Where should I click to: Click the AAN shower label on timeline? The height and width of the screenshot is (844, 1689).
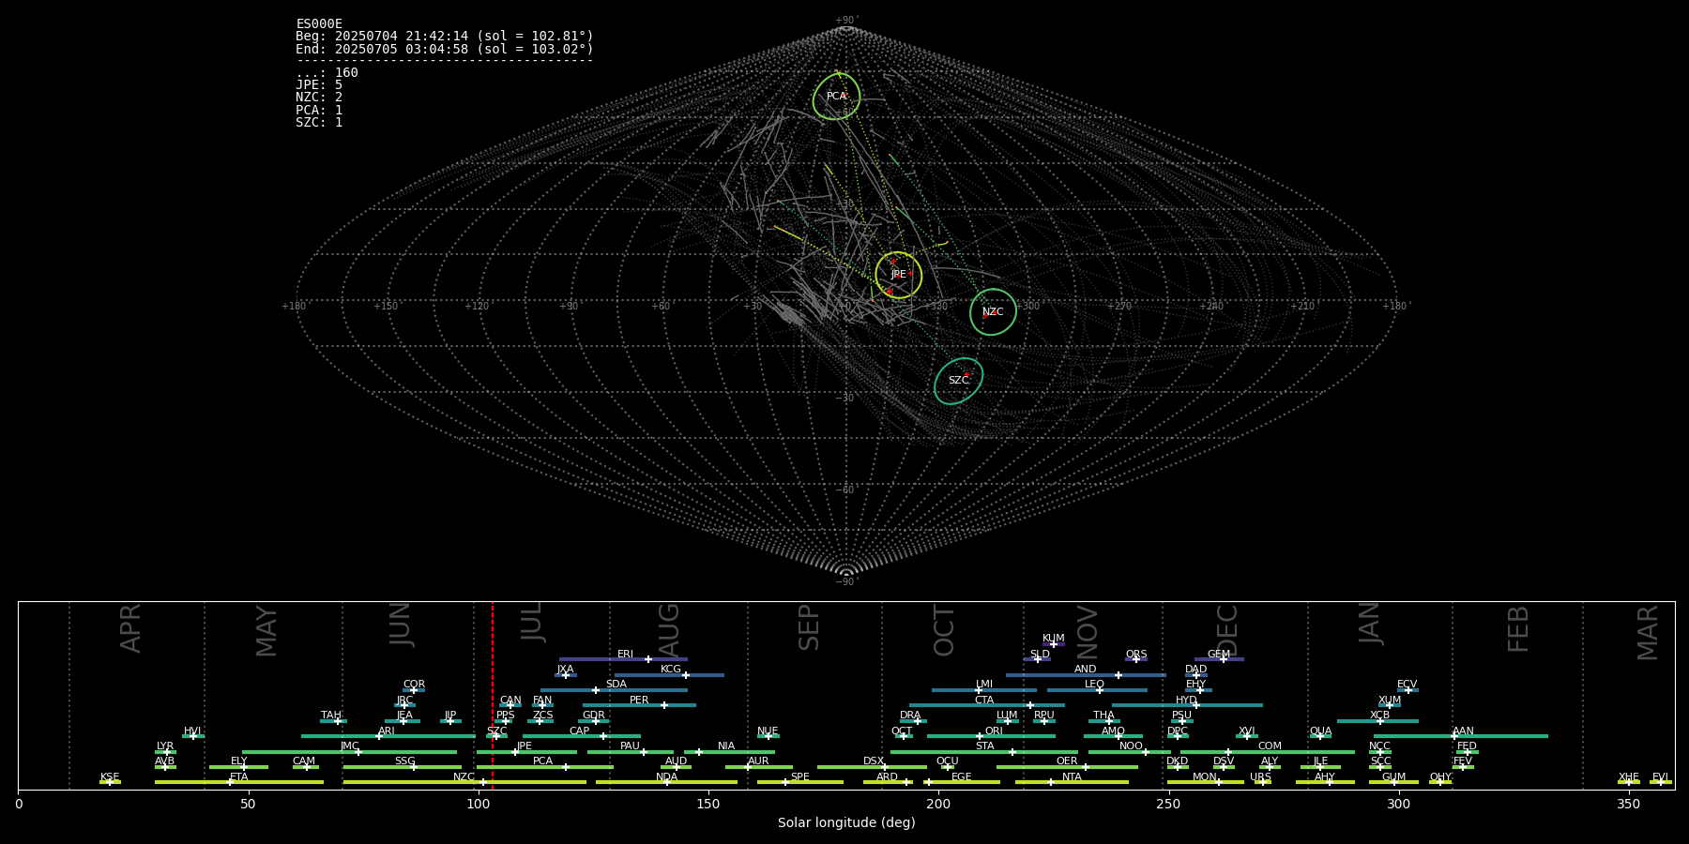[x=1464, y=731]
